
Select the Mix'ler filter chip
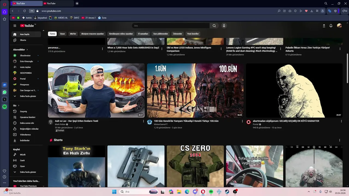click(x=73, y=34)
